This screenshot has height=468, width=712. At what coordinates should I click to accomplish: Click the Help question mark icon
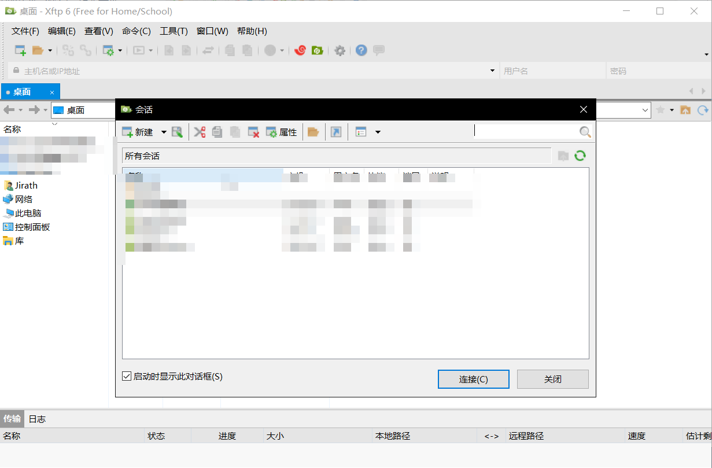pyautogui.click(x=361, y=50)
